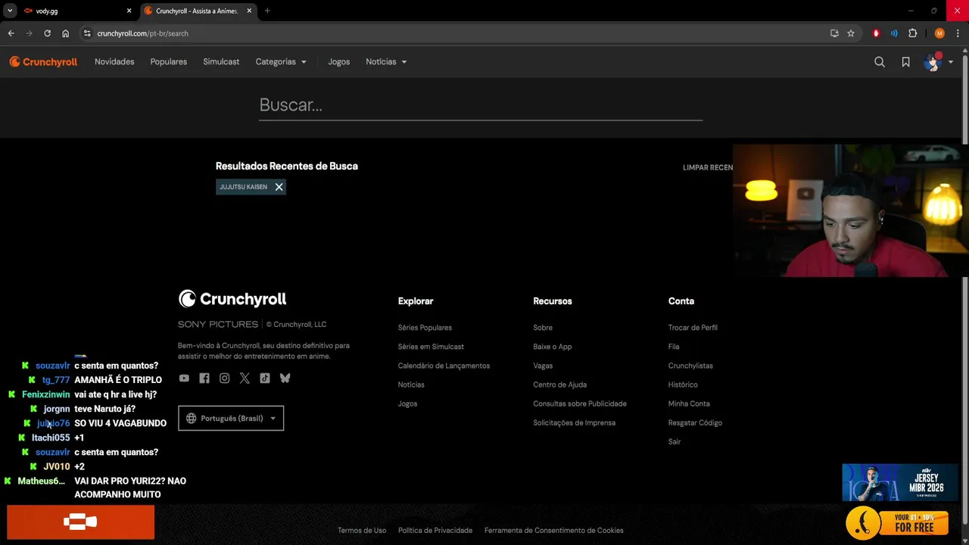The image size is (969, 545).
Task: Click the Chrome profile avatar M
Action: tap(939, 33)
